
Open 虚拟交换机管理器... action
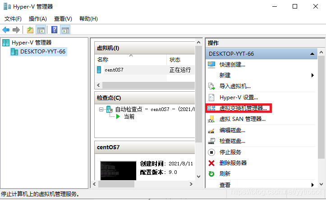(x=243, y=108)
